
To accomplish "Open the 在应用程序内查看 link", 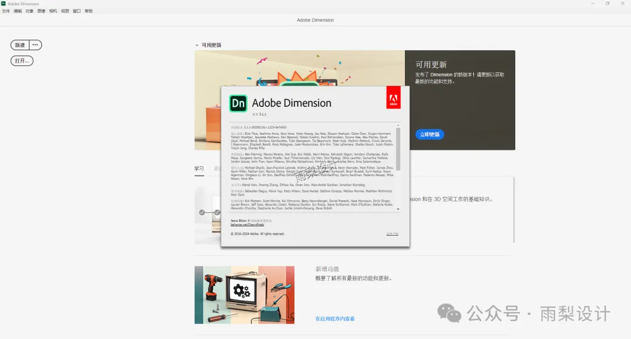I will [335, 319].
